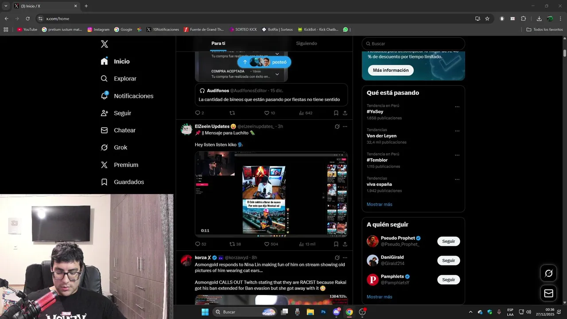Open the floating messages envelope button
This screenshot has width=567, height=319.
[548, 293]
